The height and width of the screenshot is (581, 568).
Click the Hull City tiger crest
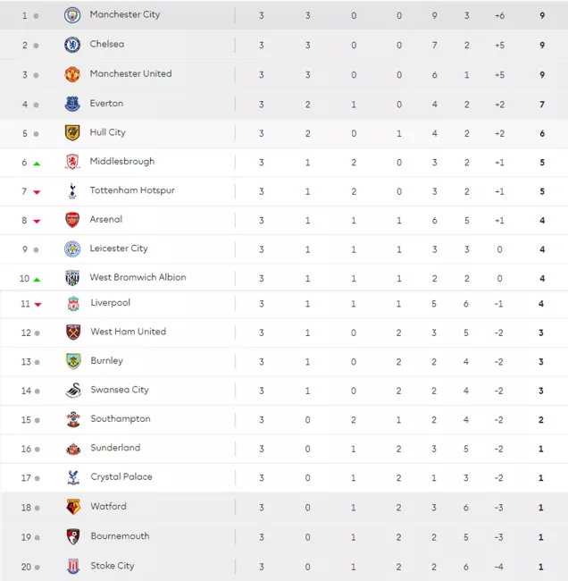(x=72, y=133)
